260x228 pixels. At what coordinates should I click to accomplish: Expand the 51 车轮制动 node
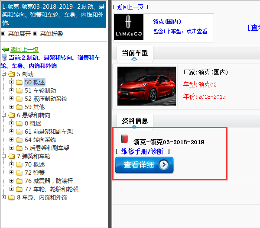coord(11,90)
